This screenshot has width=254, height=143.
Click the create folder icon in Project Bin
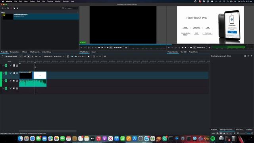(x=8, y=8)
